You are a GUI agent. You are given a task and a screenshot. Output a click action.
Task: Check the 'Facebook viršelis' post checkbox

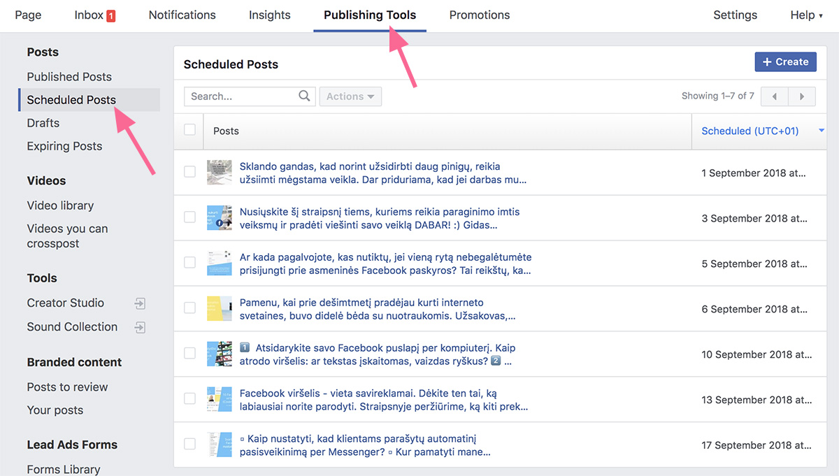pos(189,398)
